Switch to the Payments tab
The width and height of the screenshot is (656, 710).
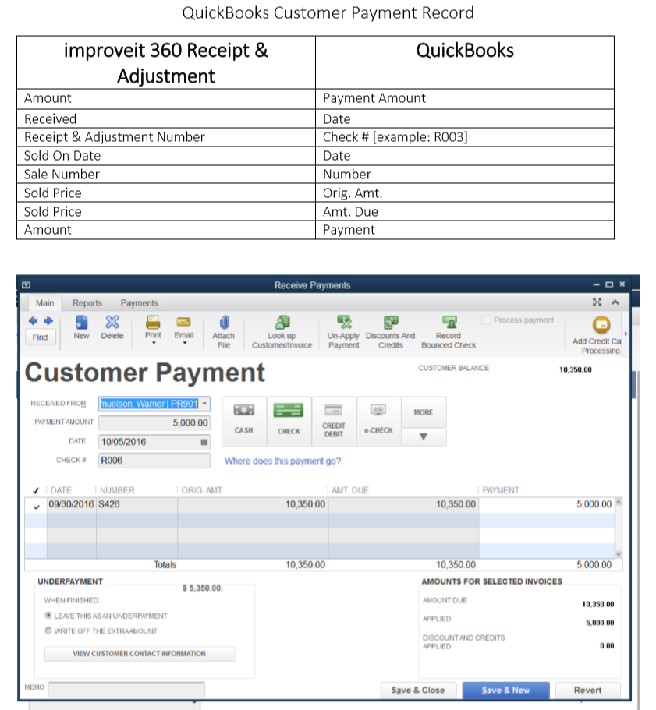point(139,302)
